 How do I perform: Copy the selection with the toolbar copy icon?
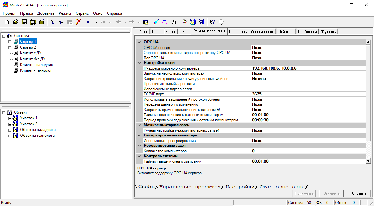(61, 22)
